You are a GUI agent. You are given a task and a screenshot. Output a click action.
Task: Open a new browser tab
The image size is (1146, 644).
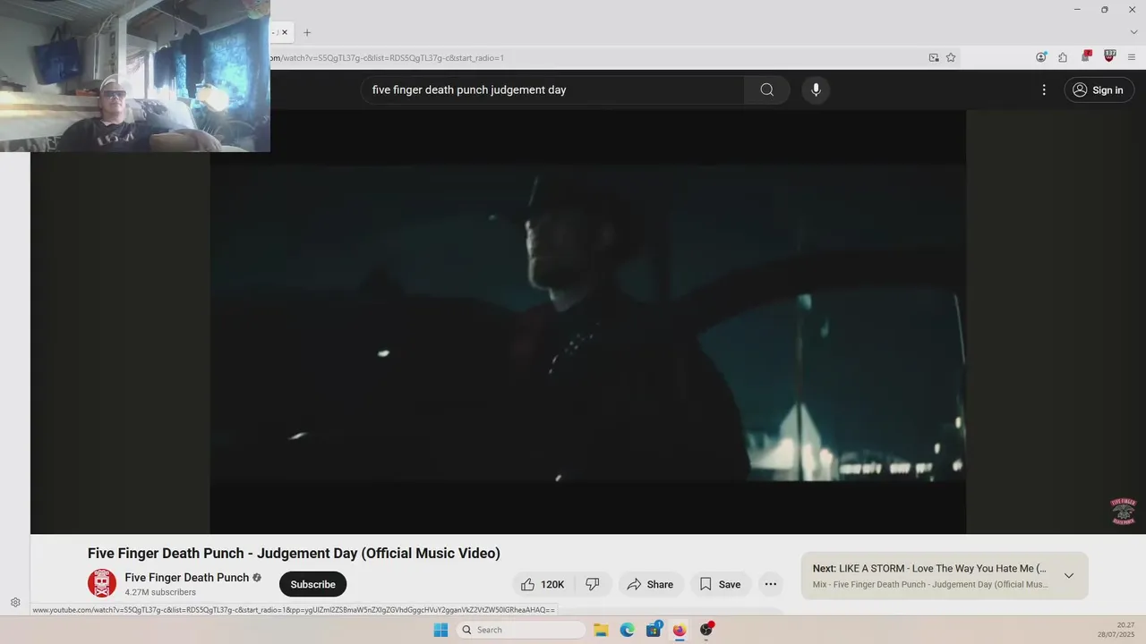coord(307,32)
